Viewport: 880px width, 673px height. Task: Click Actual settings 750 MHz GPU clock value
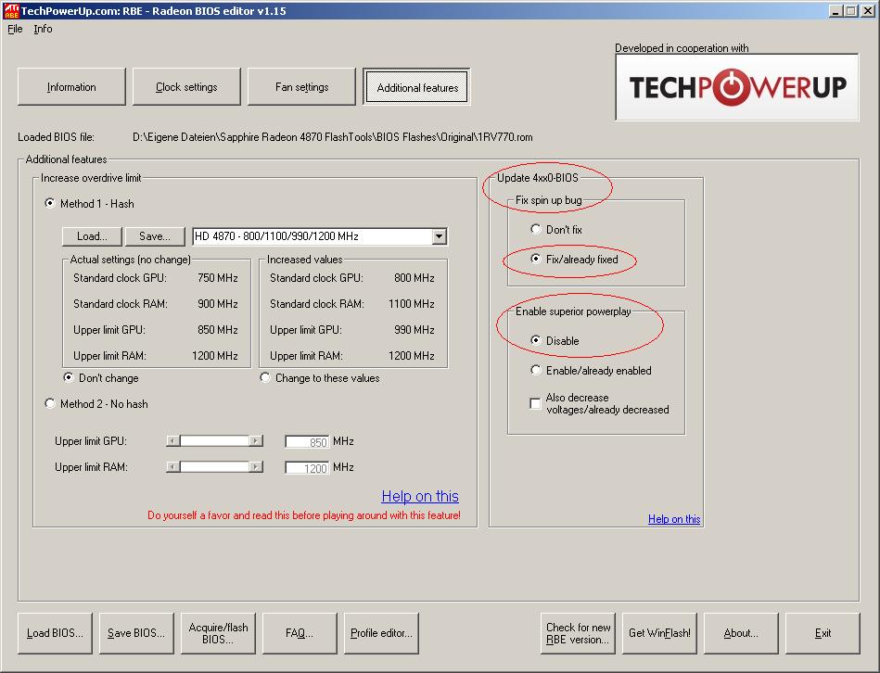point(218,277)
